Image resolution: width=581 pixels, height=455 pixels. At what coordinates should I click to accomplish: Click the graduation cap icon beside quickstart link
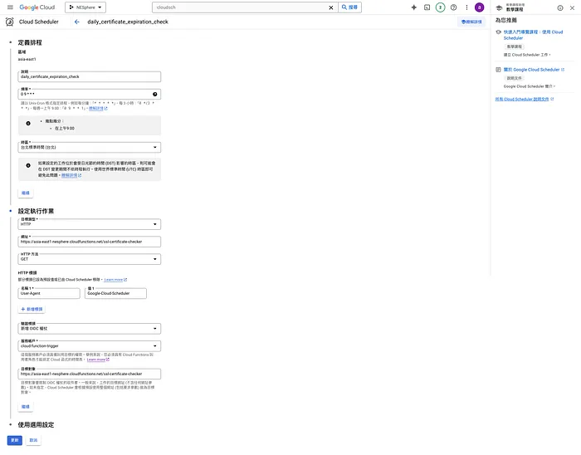498,32
